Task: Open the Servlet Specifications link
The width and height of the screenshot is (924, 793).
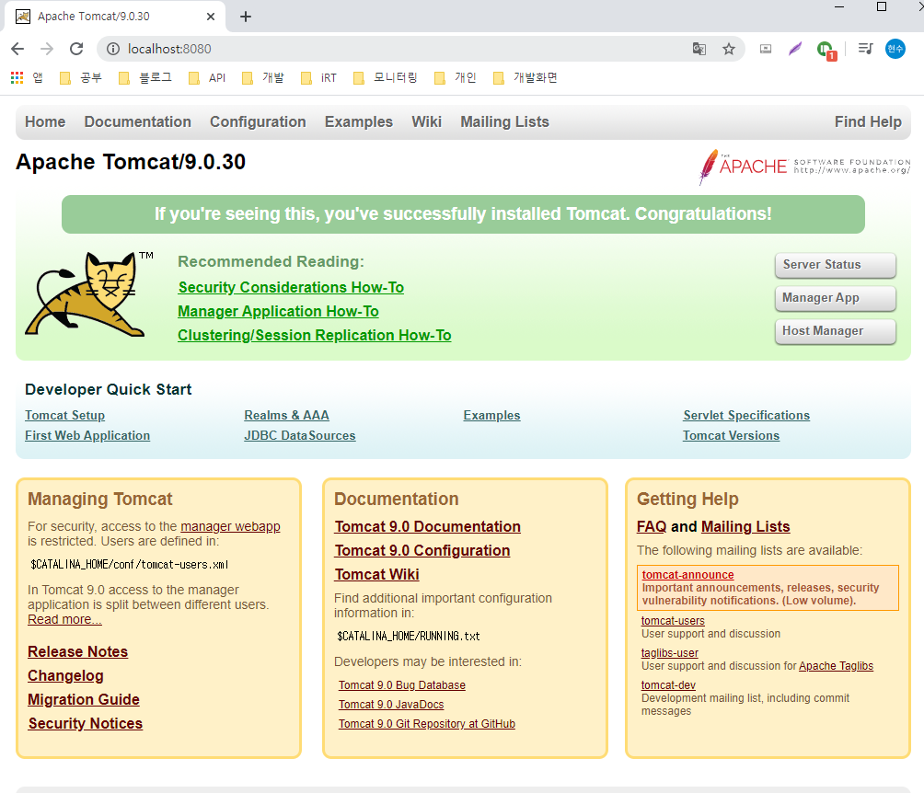Action: coord(746,415)
